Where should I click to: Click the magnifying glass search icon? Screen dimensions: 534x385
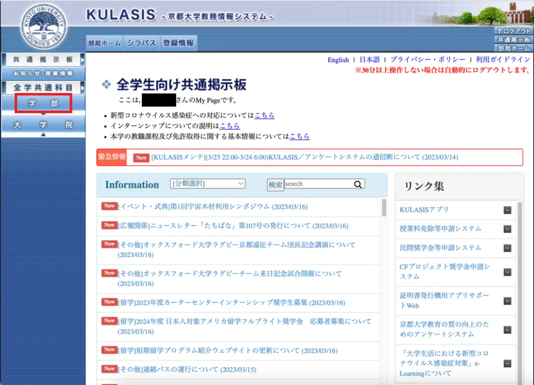coord(358,184)
